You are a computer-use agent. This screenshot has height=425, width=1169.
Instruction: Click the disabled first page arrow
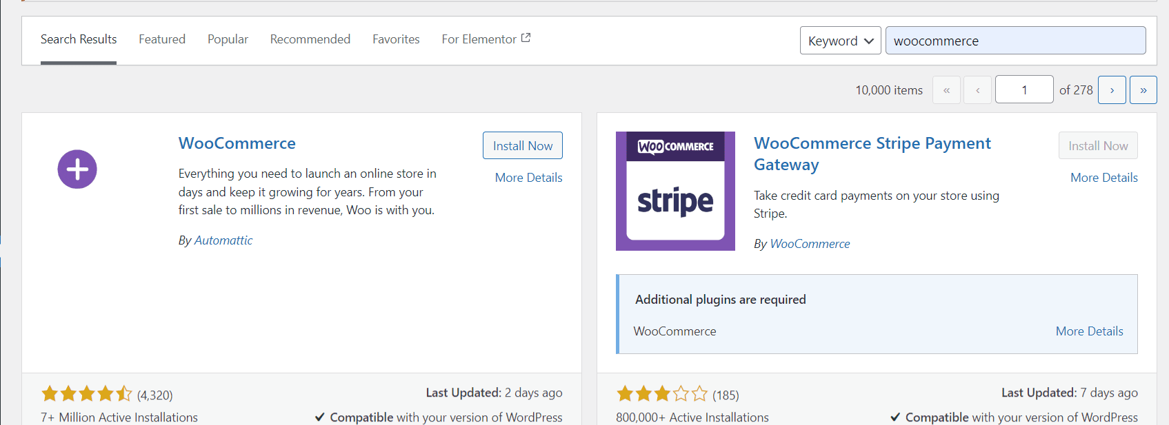946,90
